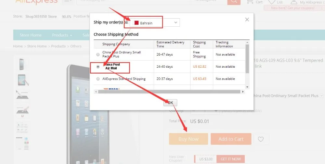
Task: Click the Buy Now button
Action: click(188, 139)
